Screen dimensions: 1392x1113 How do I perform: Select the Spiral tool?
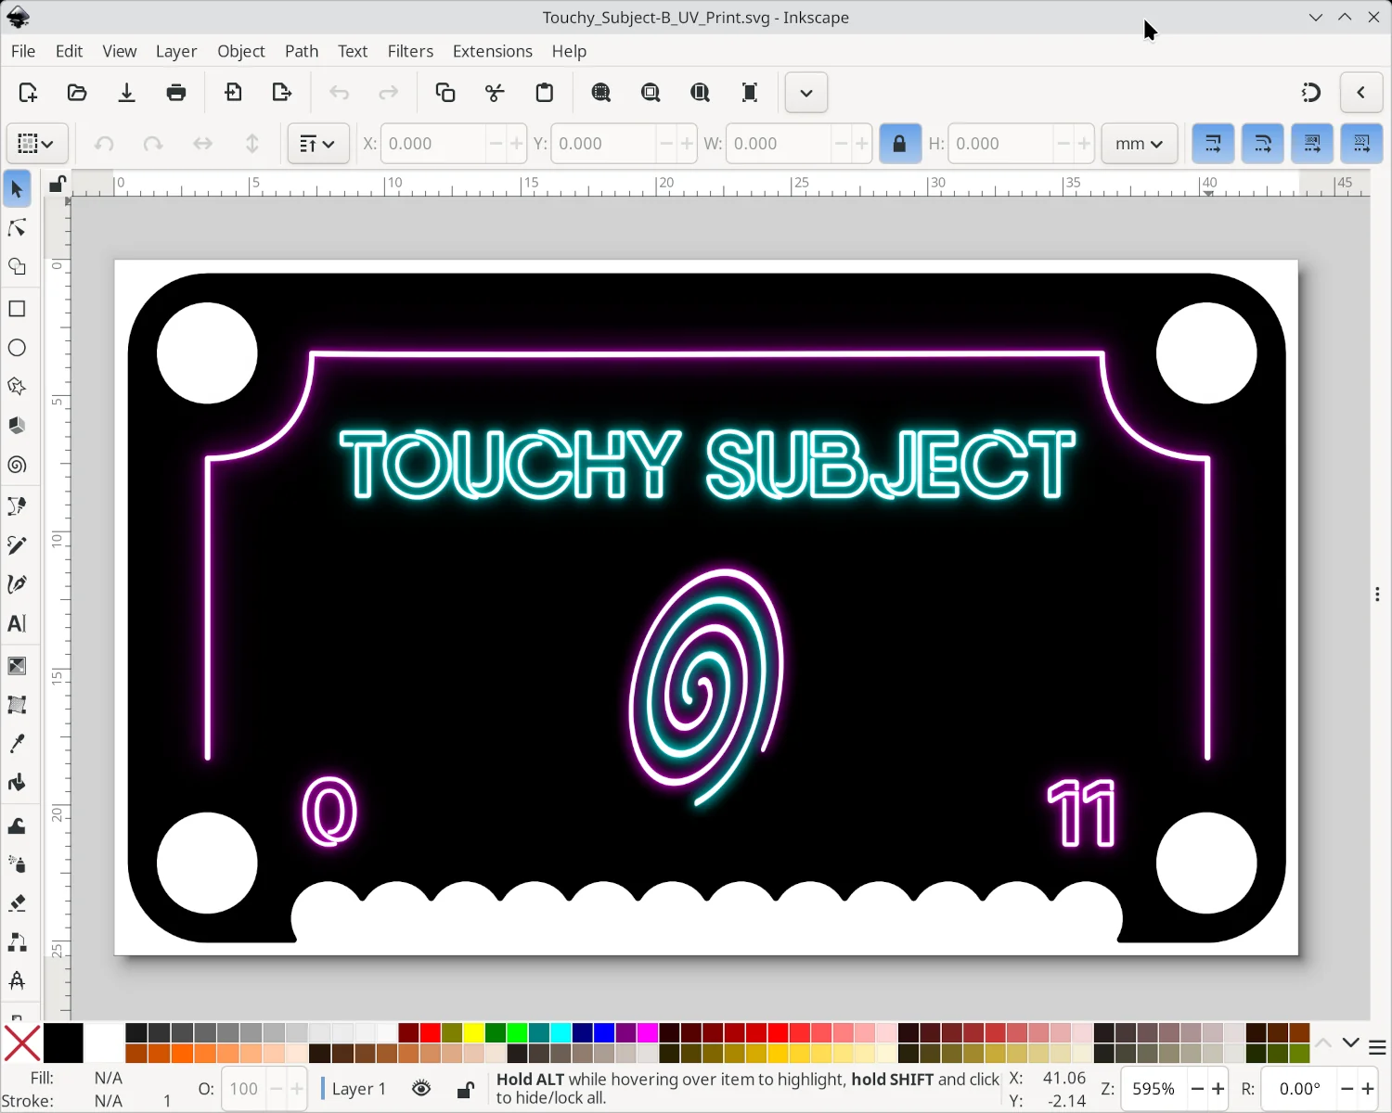pos(17,466)
